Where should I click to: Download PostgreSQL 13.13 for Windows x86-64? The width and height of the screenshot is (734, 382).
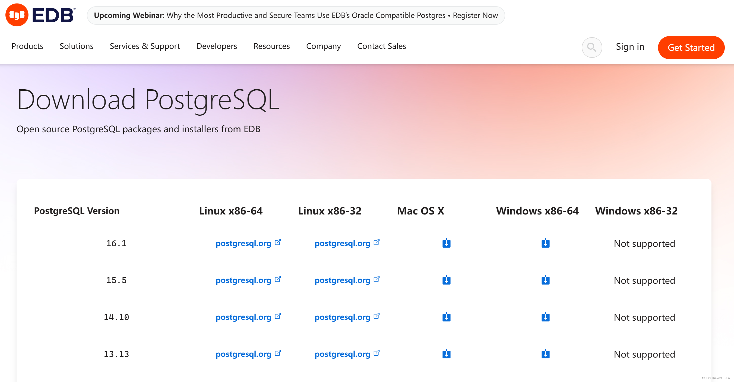pos(545,354)
